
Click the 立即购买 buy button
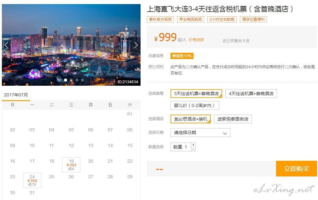pos(297,169)
